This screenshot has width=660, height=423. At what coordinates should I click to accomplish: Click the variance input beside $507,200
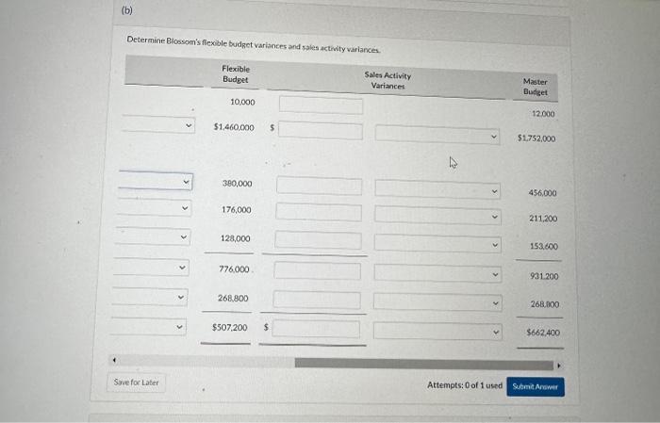coord(316,329)
